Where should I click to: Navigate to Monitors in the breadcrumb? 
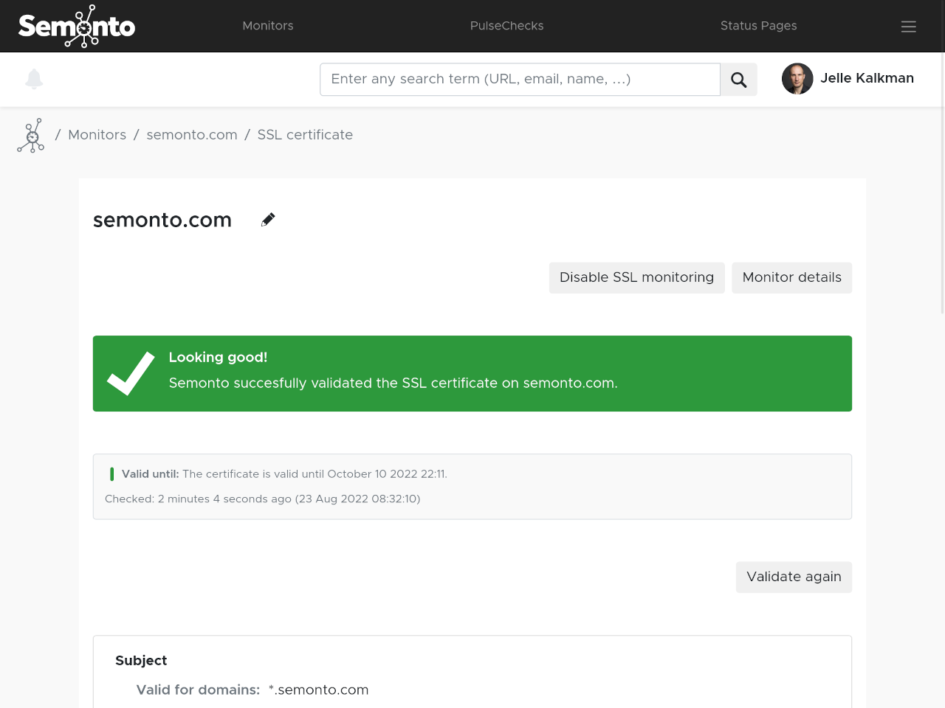[x=97, y=135]
